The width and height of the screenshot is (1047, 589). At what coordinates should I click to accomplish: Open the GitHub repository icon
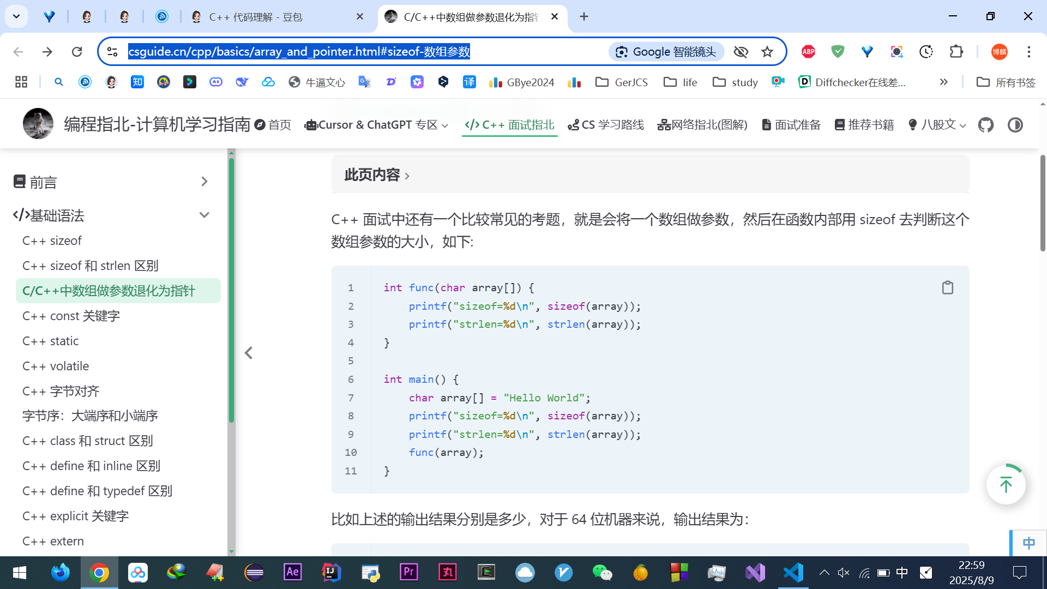tap(985, 125)
